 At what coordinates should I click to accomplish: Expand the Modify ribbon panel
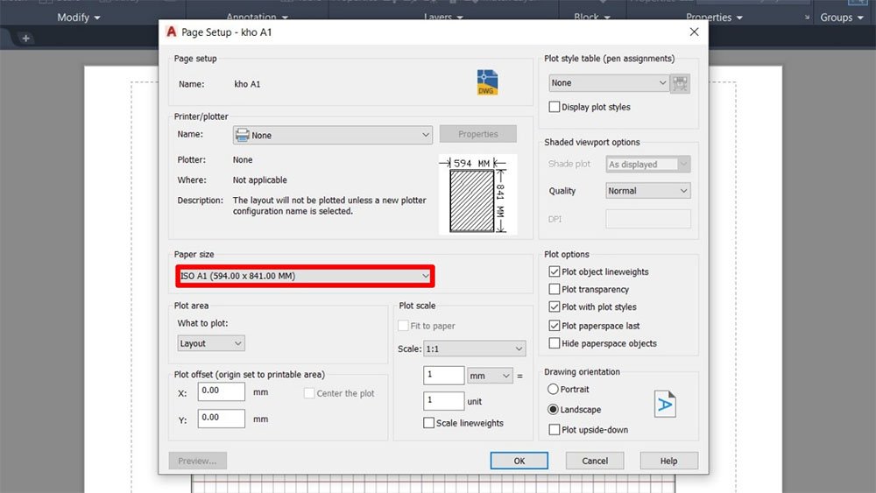click(x=79, y=18)
